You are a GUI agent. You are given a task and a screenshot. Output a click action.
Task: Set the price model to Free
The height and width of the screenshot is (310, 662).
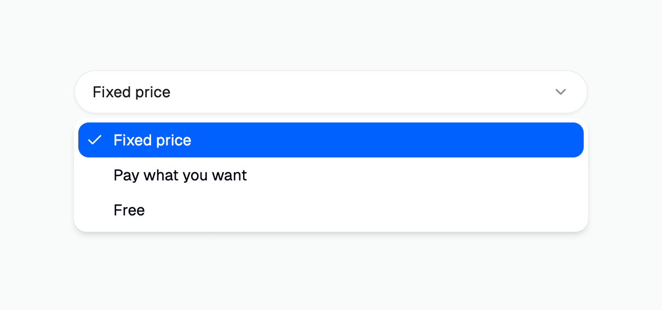pos(129,210)
